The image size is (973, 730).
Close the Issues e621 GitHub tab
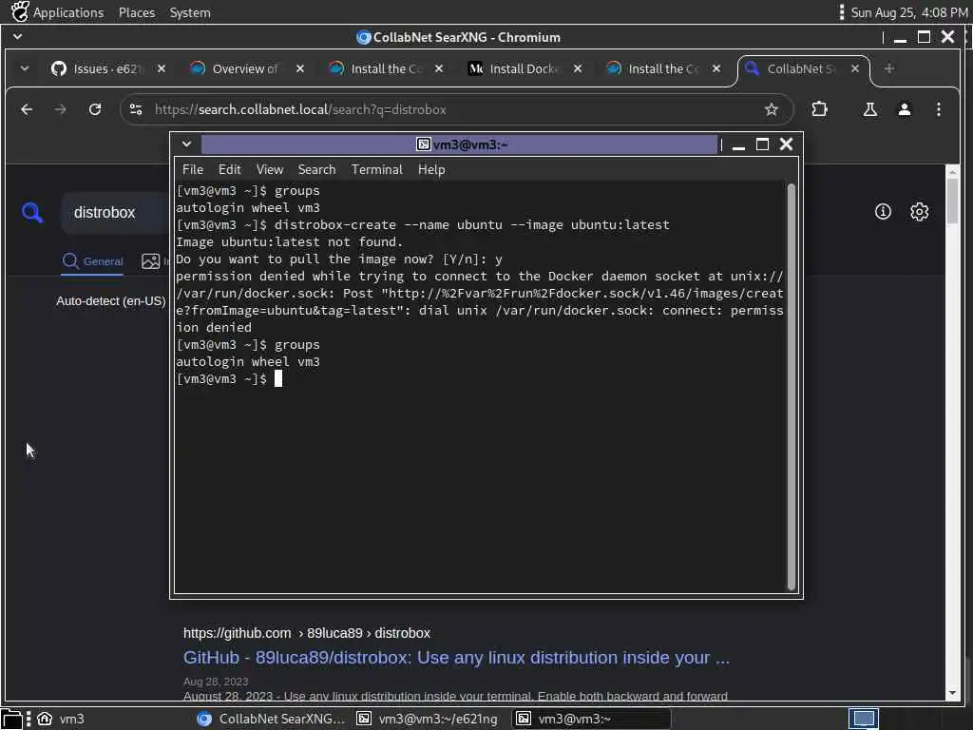pyautogui.click(x=162, y=68)
